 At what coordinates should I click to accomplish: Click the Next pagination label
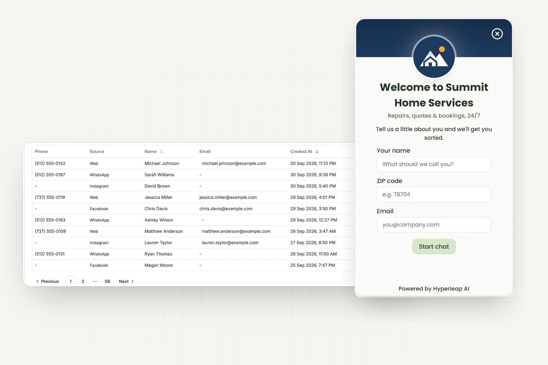point(124,282)
